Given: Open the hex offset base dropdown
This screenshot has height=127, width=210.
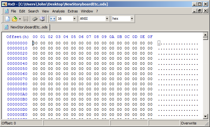Looking at the screenshot, I should (x=132, y=19).
